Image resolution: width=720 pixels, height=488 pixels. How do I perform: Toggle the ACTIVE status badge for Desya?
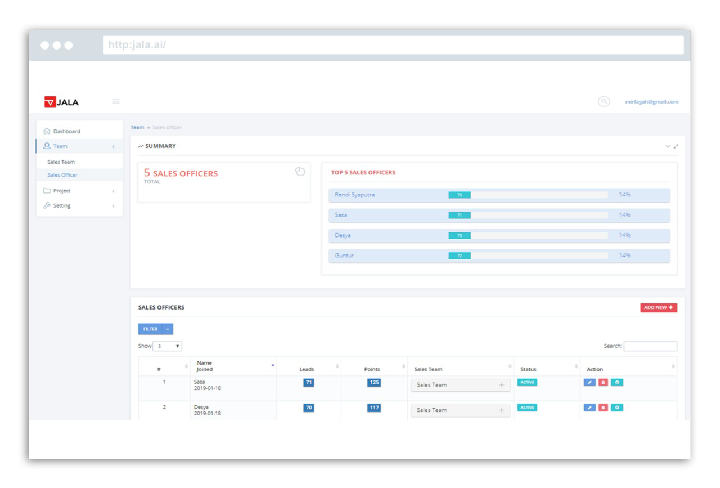(x=527, y=408)
